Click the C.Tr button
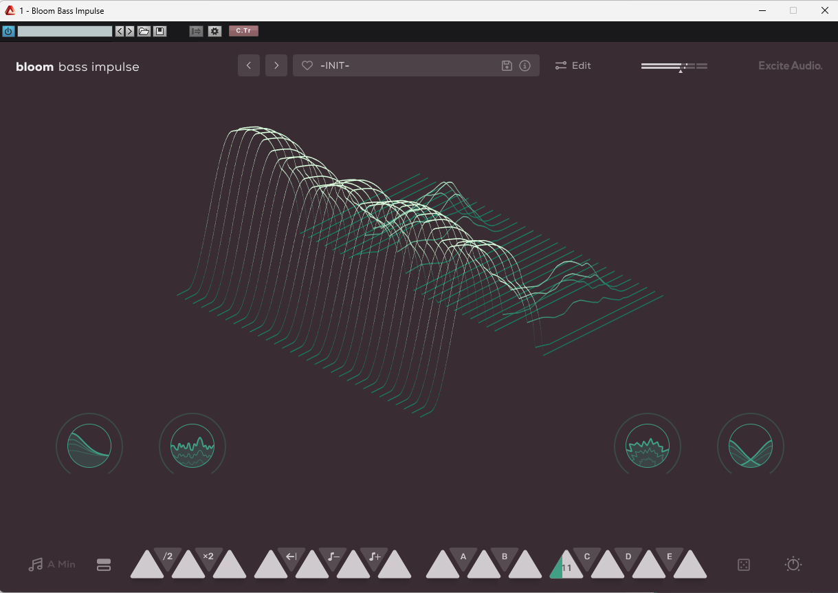This screenshot has height=593, width=838. click(x=243, y=31)
